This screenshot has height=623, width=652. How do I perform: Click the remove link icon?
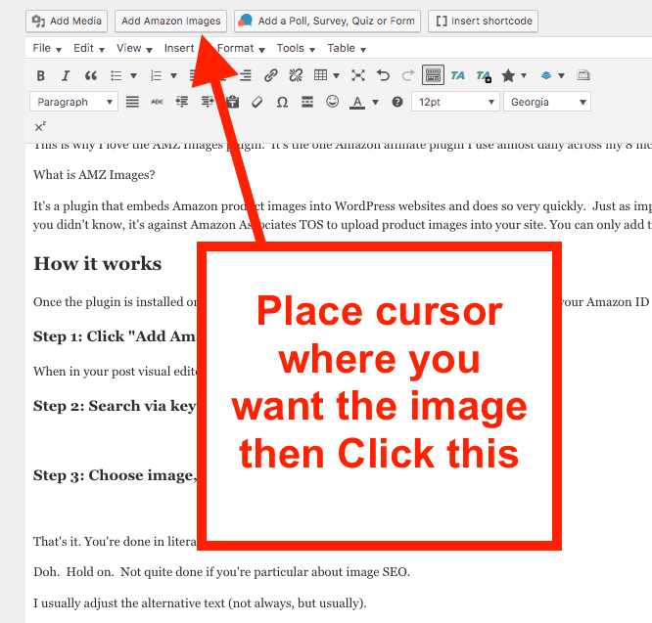pos(296,75)
